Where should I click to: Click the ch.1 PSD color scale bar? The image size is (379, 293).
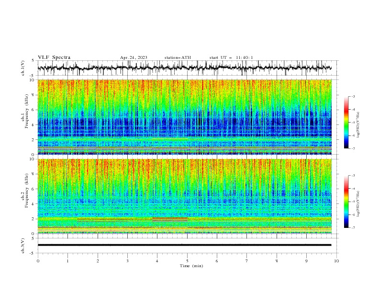346,123
